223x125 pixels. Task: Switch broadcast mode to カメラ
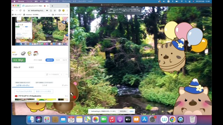(65, 60)
